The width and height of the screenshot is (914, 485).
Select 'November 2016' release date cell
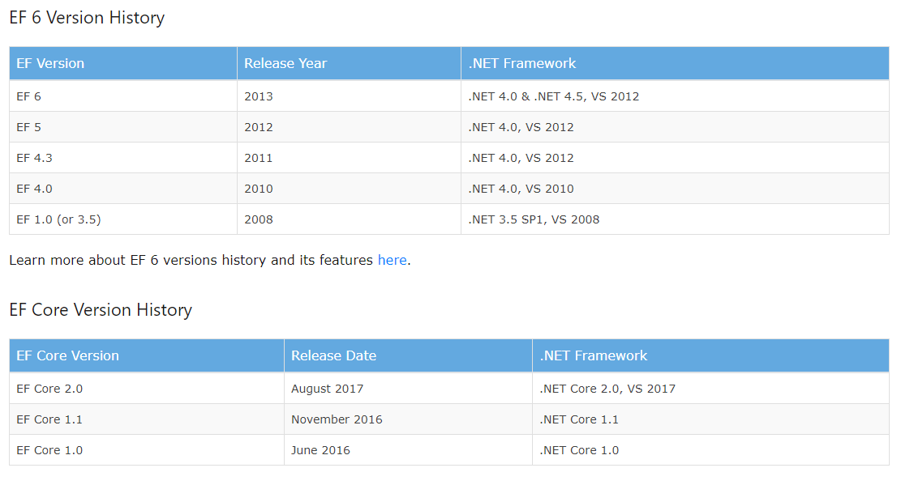(x=408, y=419)
